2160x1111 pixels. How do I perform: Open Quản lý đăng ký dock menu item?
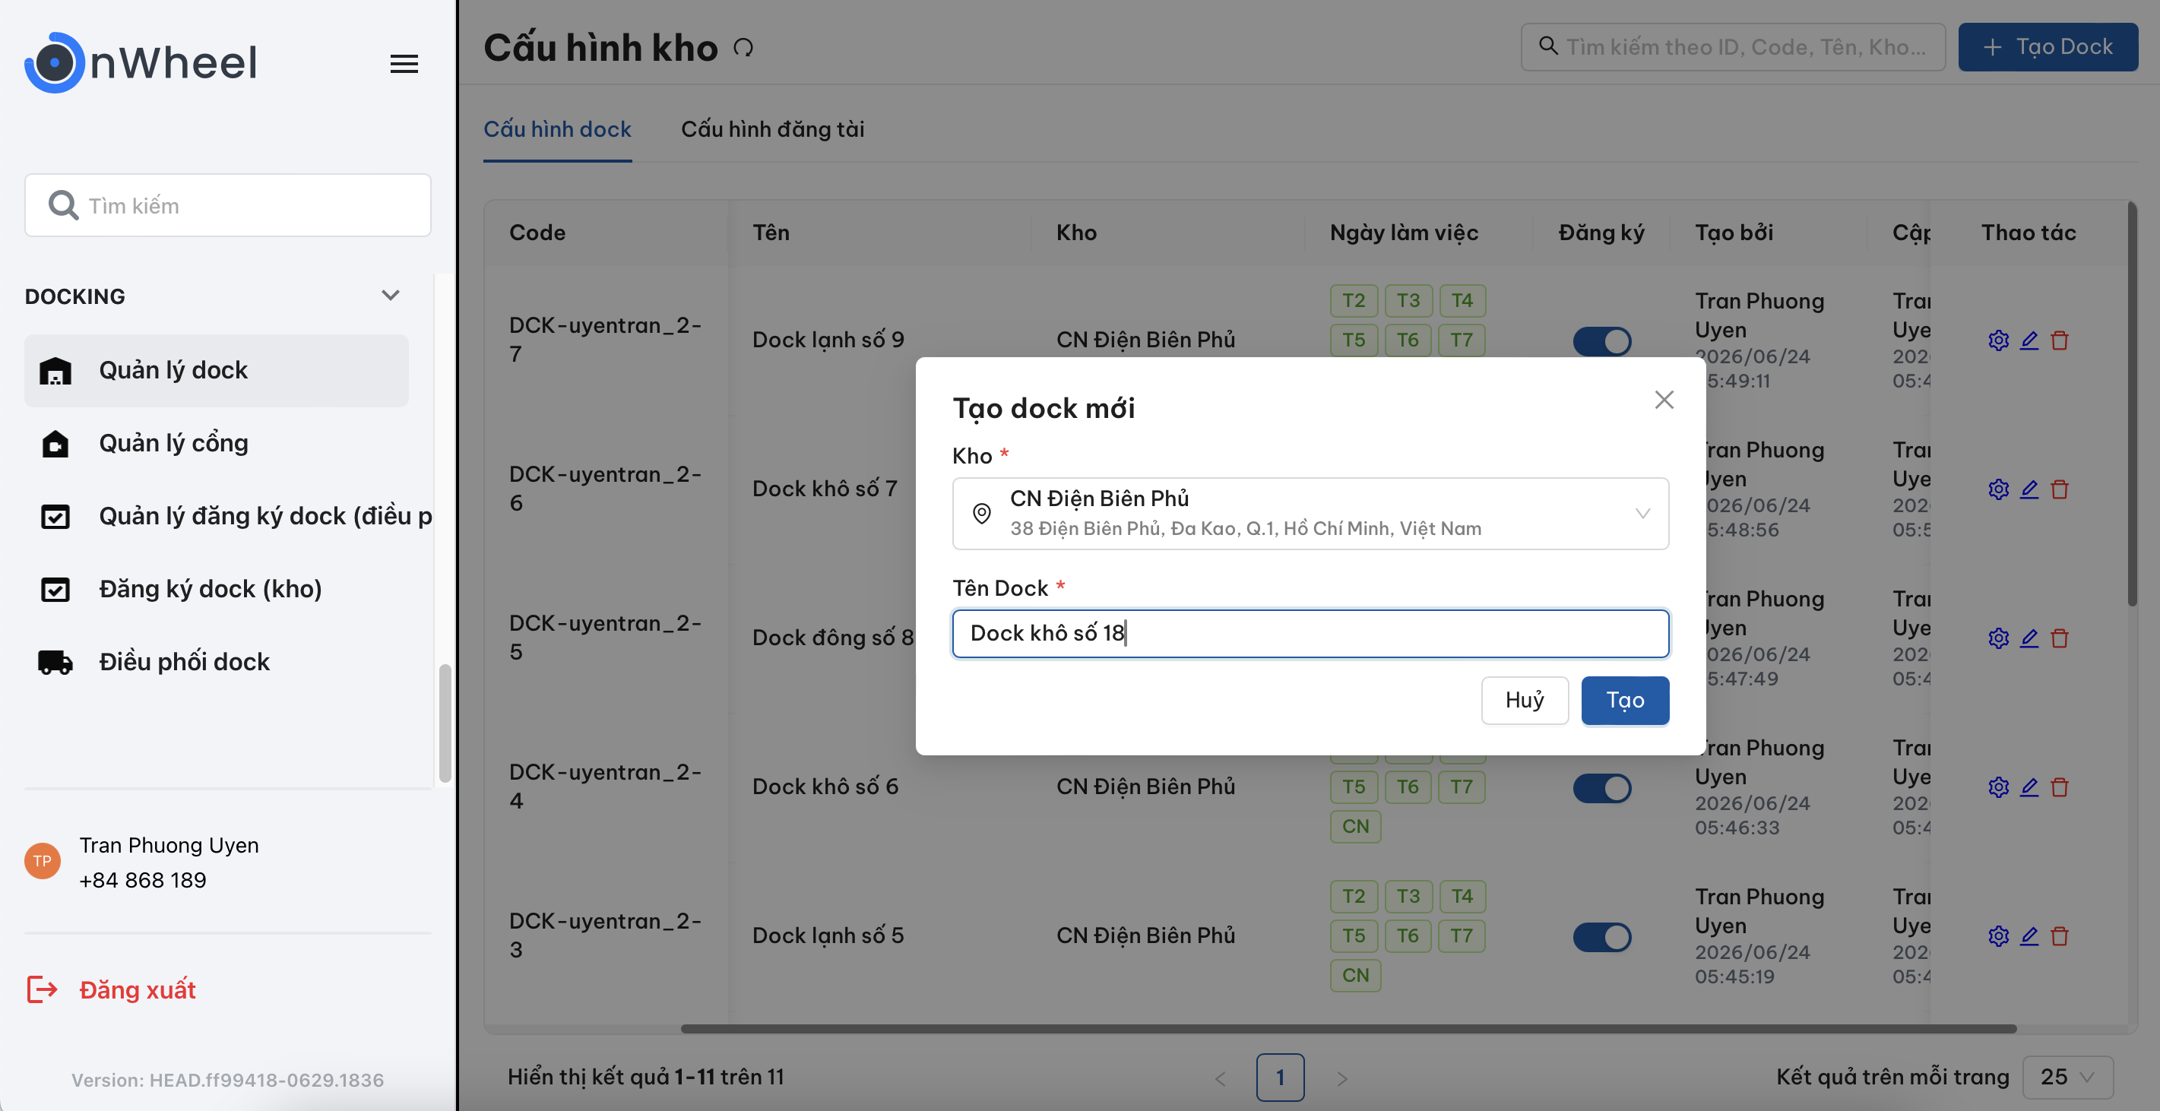click(228, 517)
